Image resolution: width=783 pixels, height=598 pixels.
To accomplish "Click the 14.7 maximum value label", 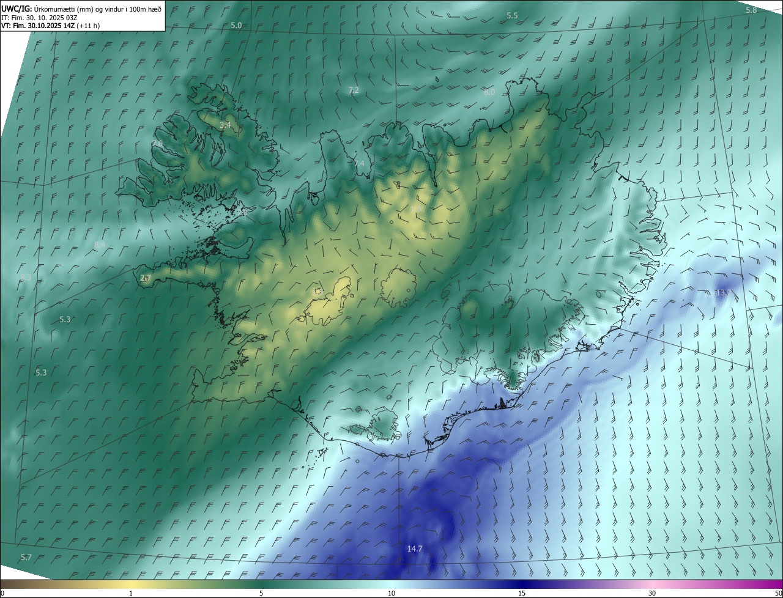I will click(415, 548).
